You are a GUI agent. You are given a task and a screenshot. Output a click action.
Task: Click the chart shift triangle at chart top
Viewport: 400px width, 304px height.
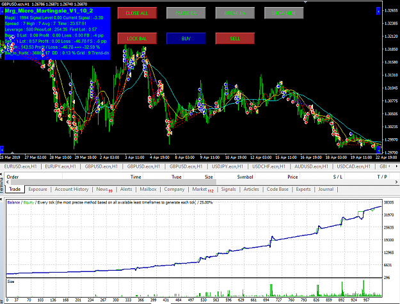[x=305, y=2]
